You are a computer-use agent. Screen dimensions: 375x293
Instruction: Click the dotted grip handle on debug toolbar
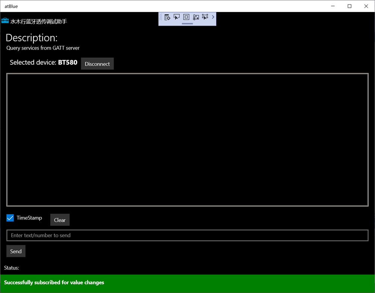point(161,17)
